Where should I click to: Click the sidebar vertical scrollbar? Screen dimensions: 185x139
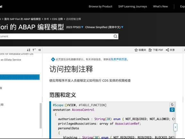tap(41, 116)
